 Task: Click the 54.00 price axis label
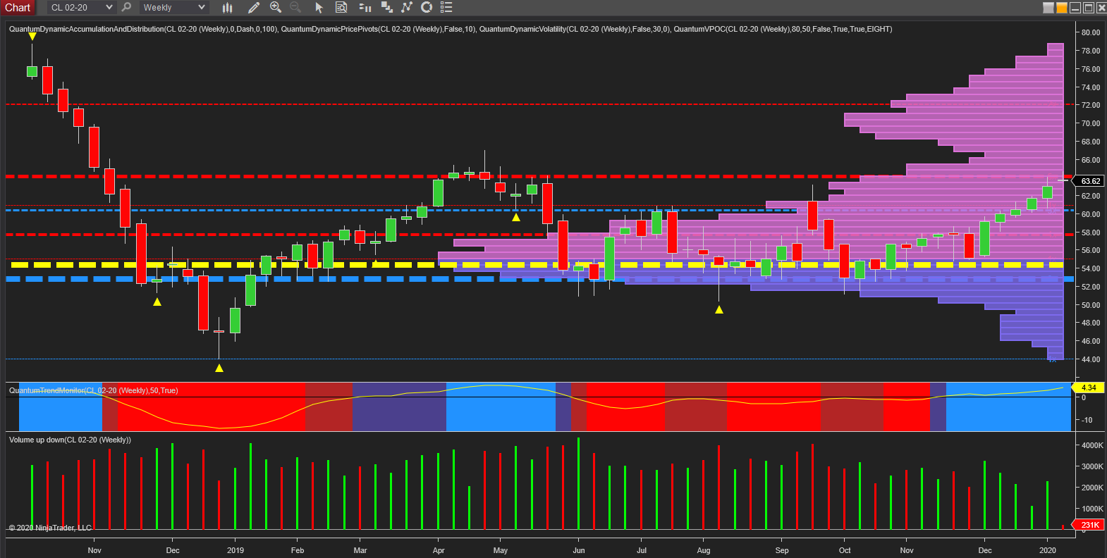[1091, 268]
